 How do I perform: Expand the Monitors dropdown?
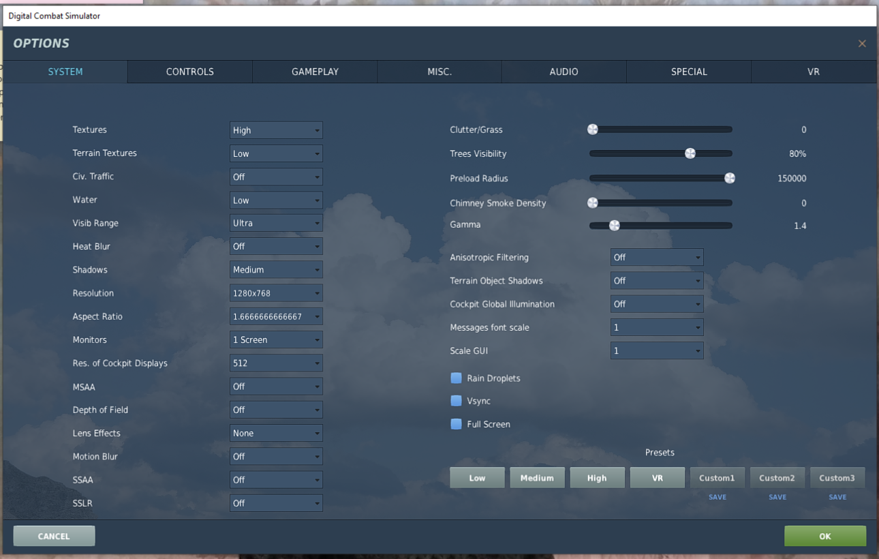(276, 339)
